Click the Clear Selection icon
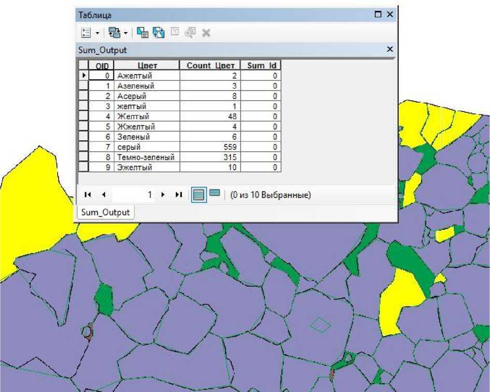The height and width of the screenshot is (392, 490). coord(174,33)
